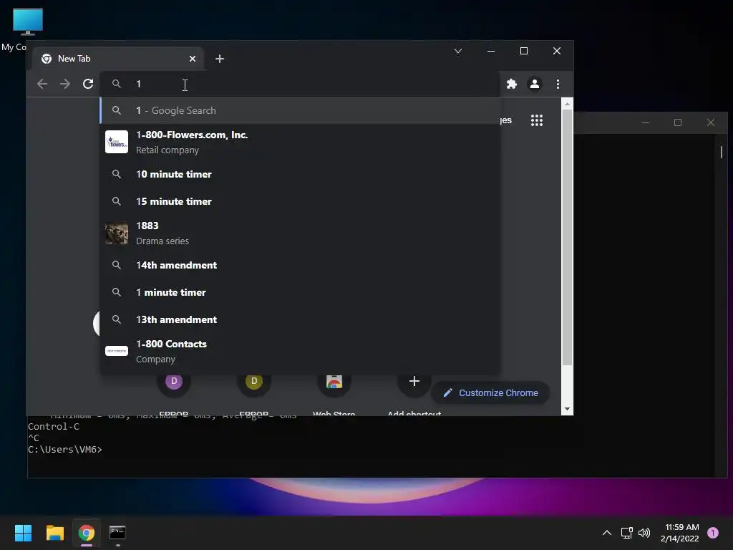Open the notification badge showing 1
The width and height of the screenshot is (733, 550).
coord(713,533)
